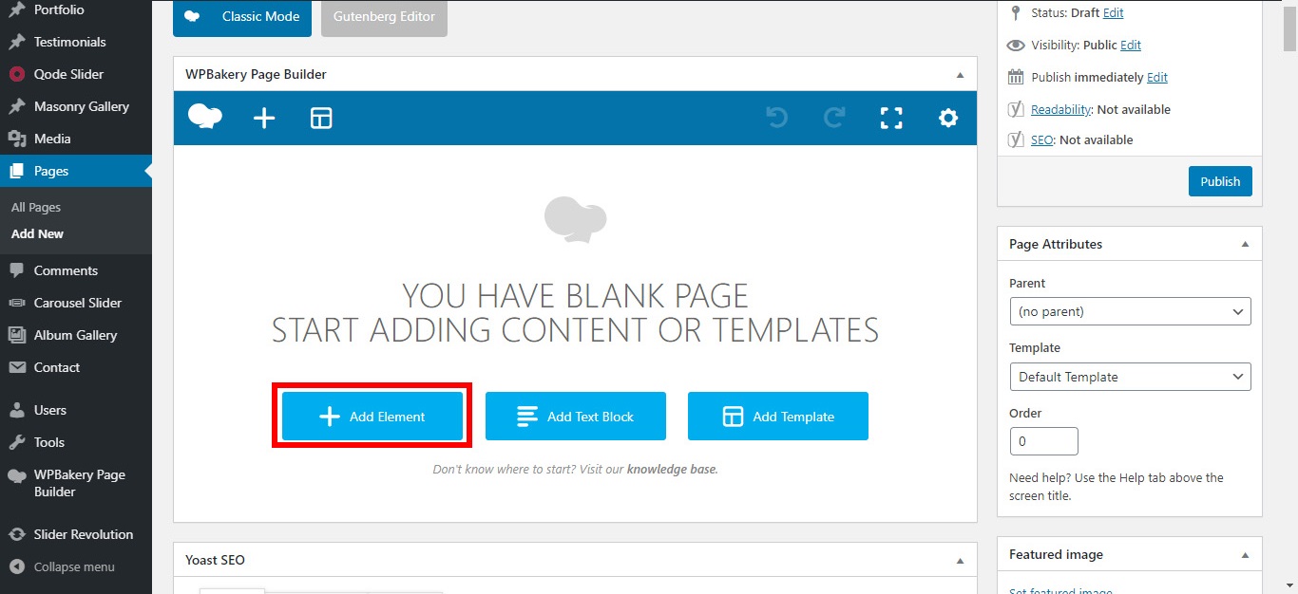Click the Pages icon in sidebar
The width and height of the screenshot is (1298, 594).
point(16,171)
